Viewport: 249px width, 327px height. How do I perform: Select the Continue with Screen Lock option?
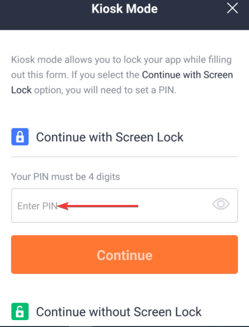coord(110,137)
